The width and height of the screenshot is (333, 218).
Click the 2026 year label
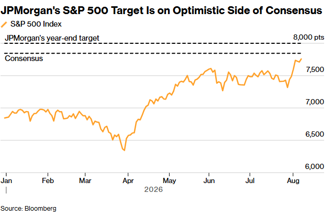click(153, 189)
